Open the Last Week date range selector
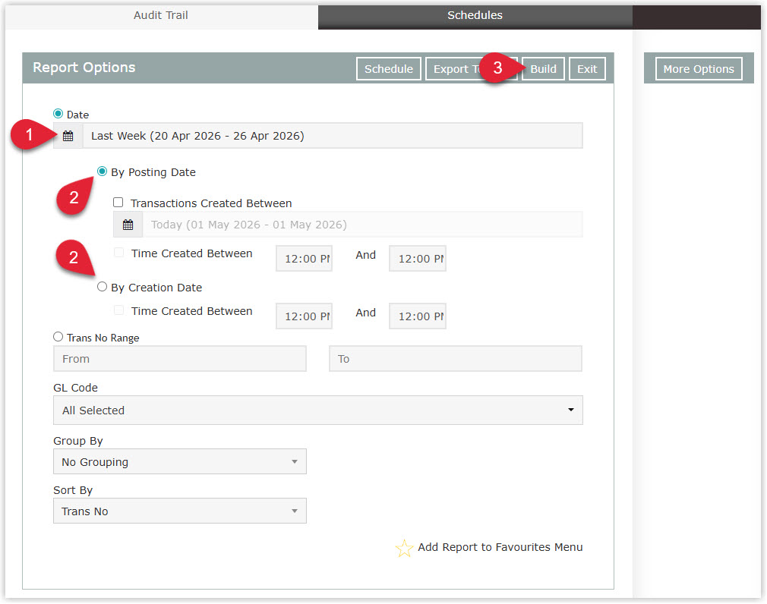 click(x=333, y=136)
